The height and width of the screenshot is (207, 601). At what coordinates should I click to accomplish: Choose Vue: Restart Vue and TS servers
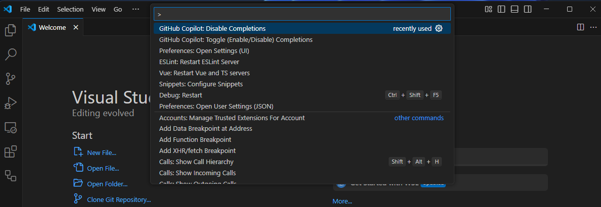click(302, 73)
